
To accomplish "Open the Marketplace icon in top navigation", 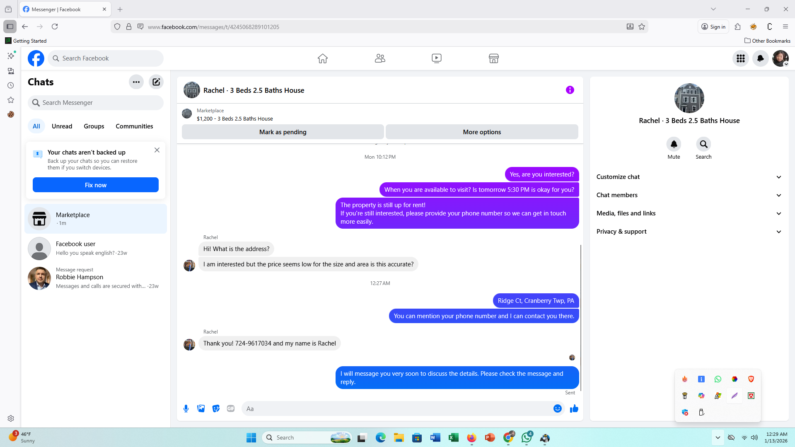I will (x=494, y=58).
